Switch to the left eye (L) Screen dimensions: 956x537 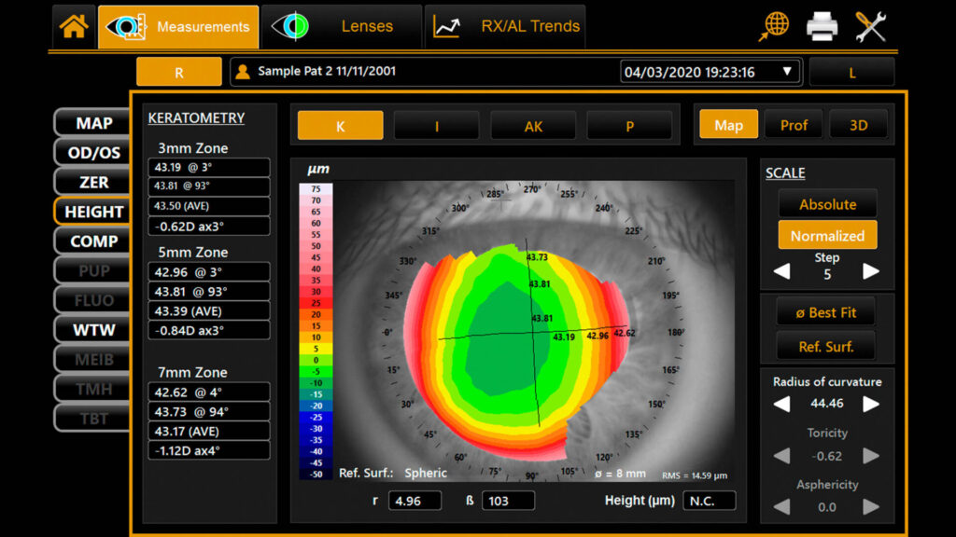pos(851,73)
